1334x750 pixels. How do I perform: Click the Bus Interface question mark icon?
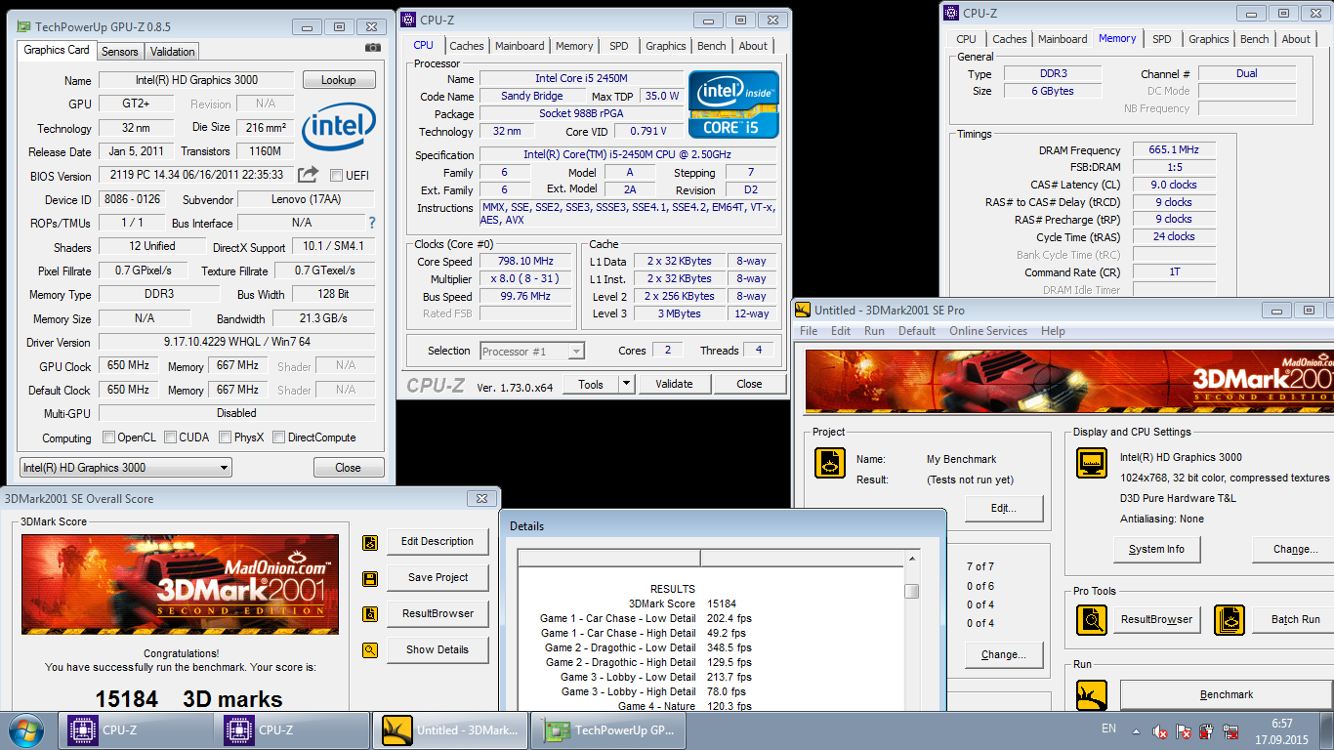[x=371, y=223]
